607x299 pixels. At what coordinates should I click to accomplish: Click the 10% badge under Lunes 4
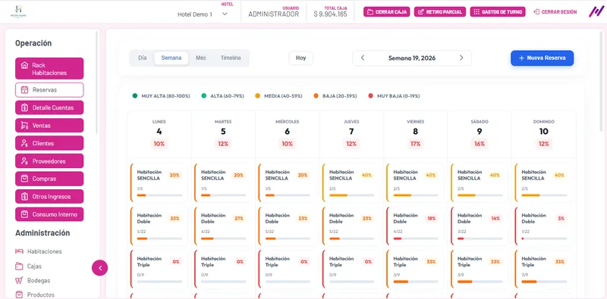coord(159,144)
